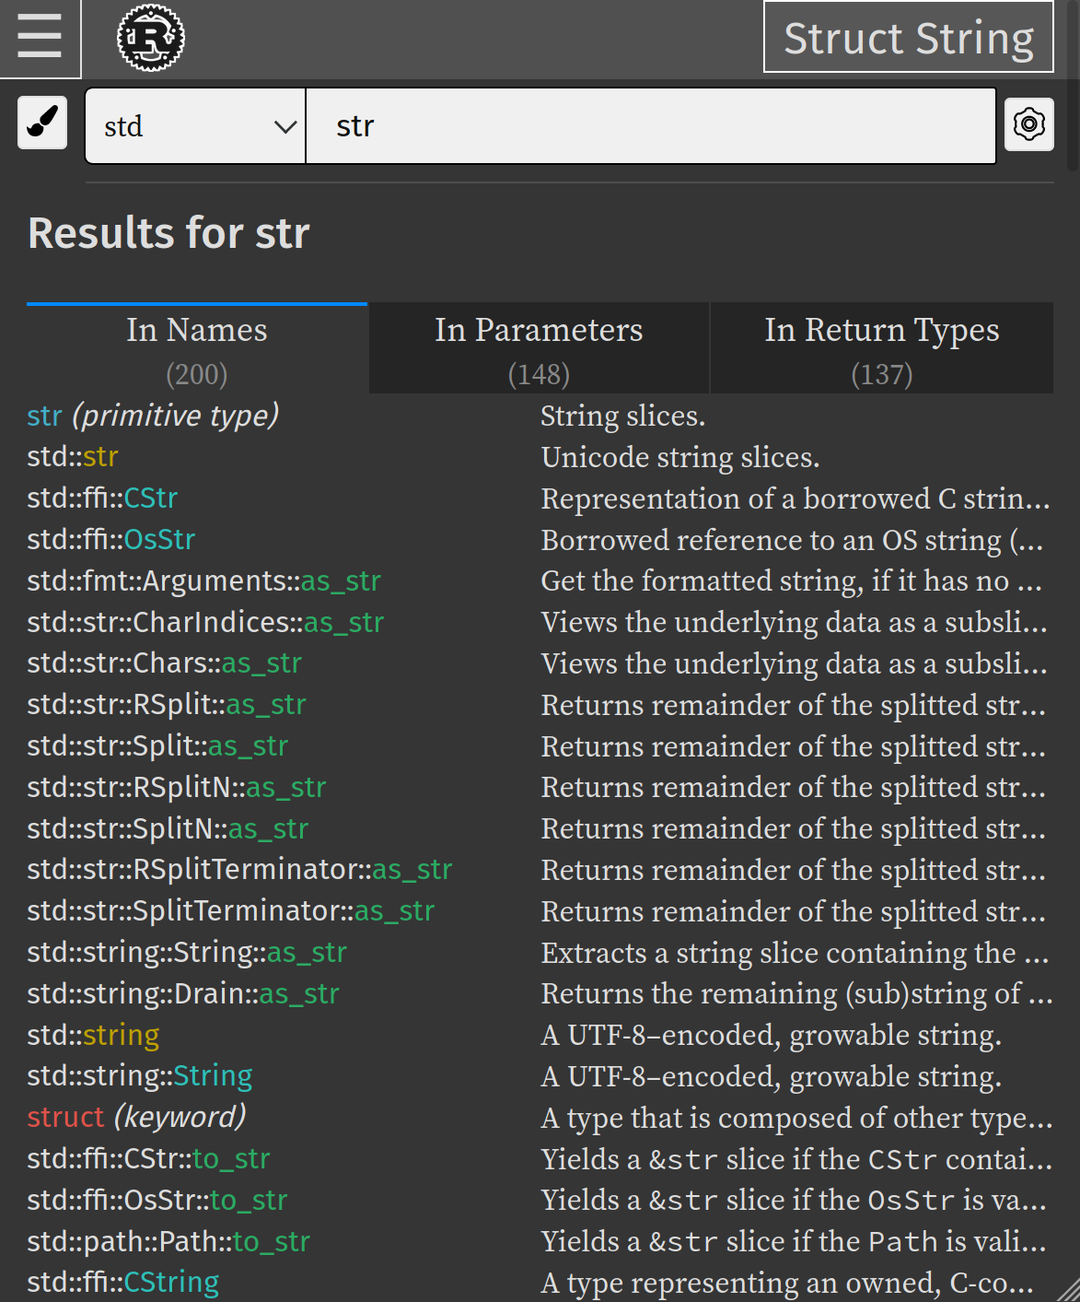Open the std::ffi::CString result
Screen dimensions: 1080x1302
pyautogui.click(x=123, y=1283)
